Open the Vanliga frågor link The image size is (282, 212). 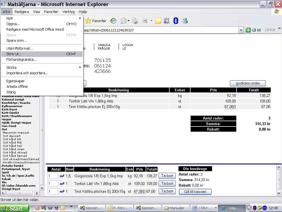tap(104, 47)
